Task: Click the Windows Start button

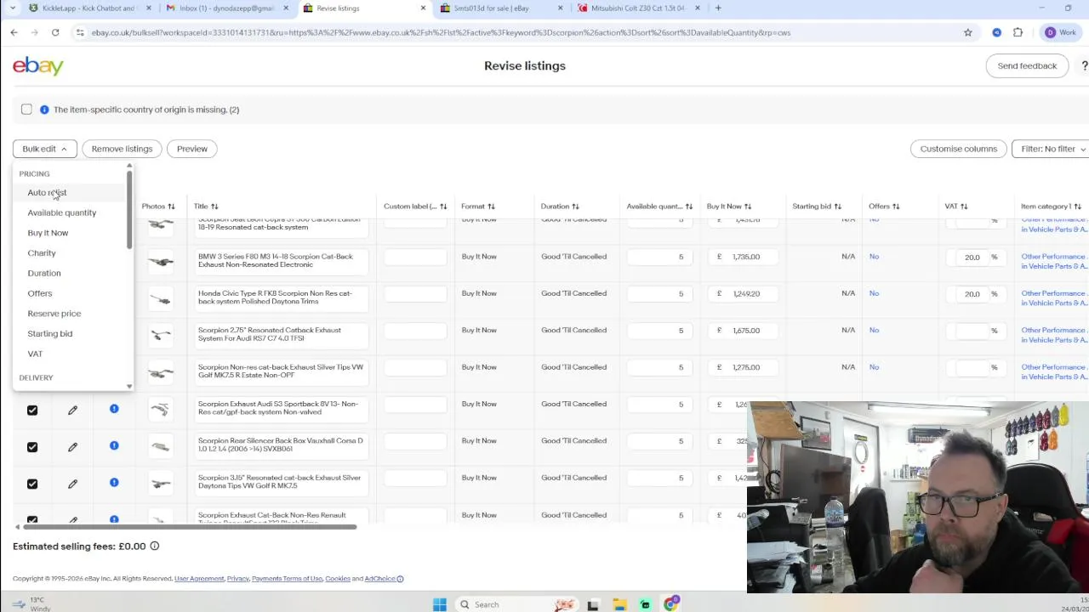Action: tap(440, 604)
